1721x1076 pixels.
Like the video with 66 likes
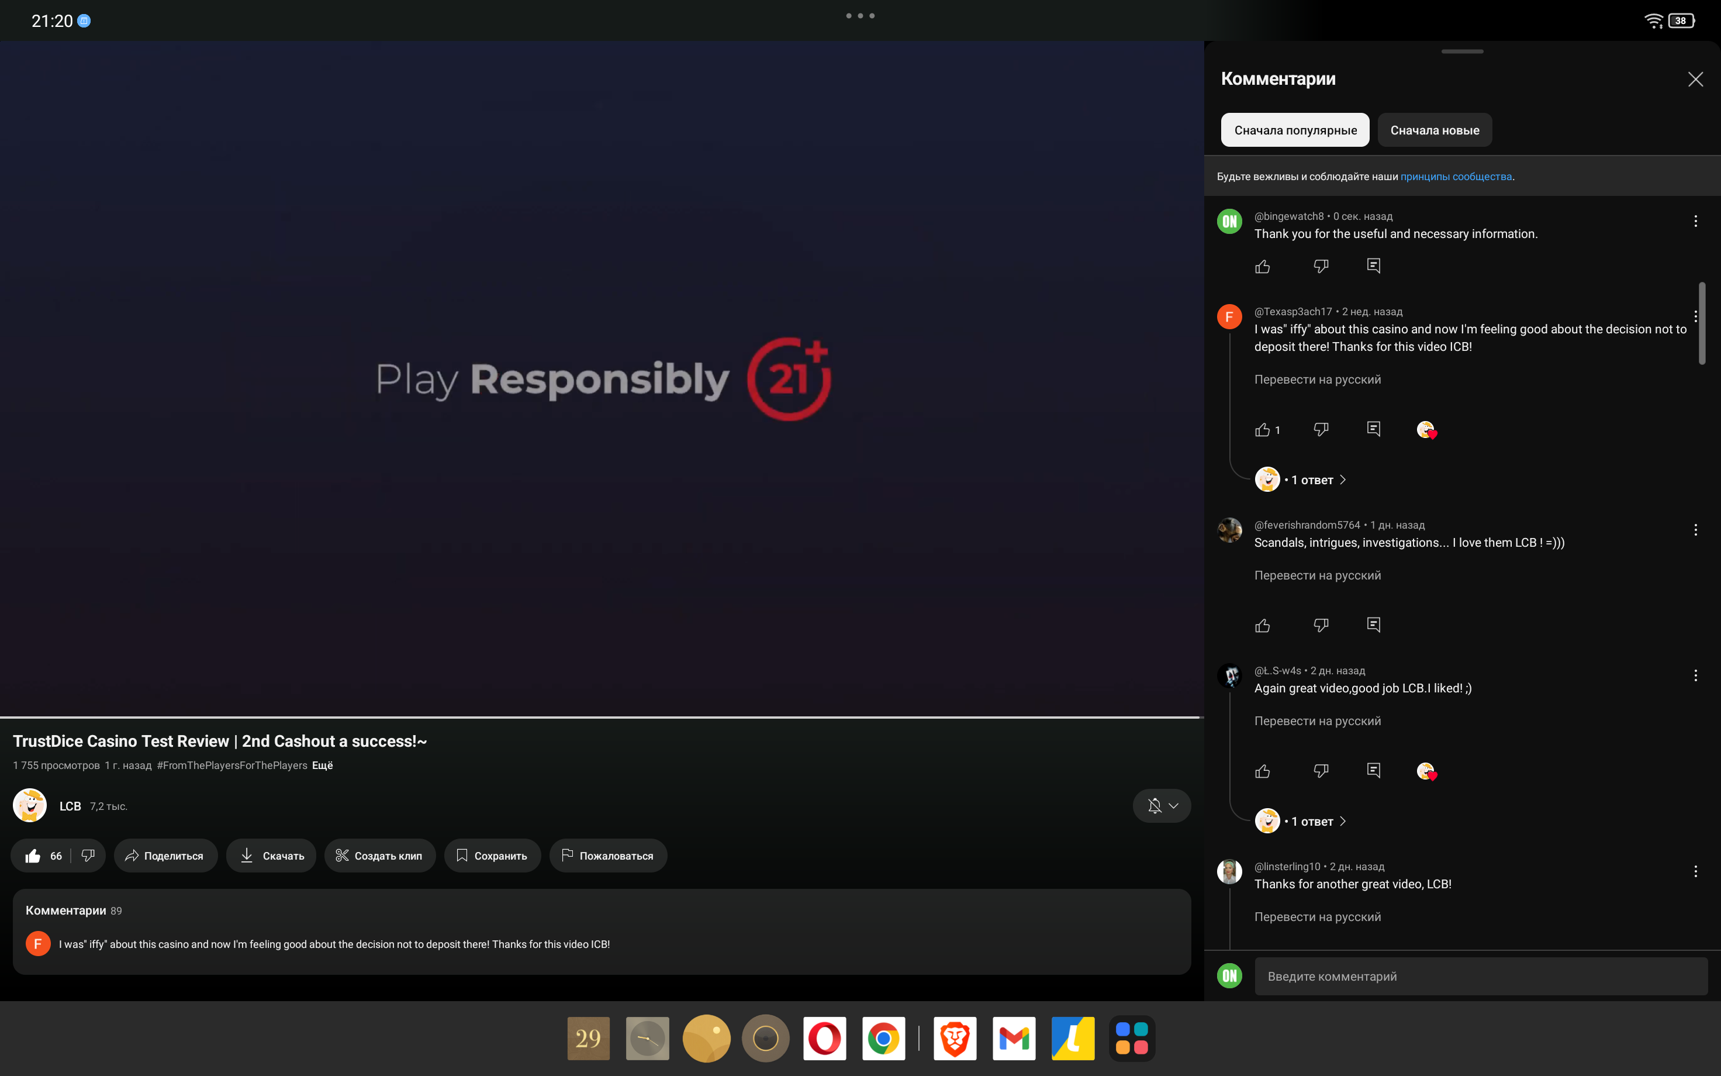coord(43,856)
